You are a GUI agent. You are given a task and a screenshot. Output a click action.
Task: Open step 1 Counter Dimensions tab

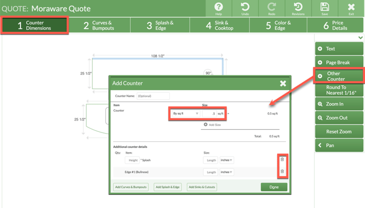(x=35, y=26)
